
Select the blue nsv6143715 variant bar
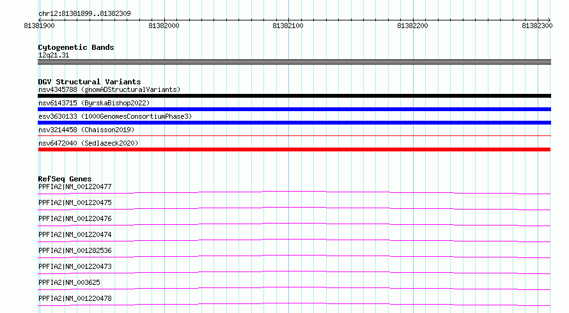tap(294, 109)
